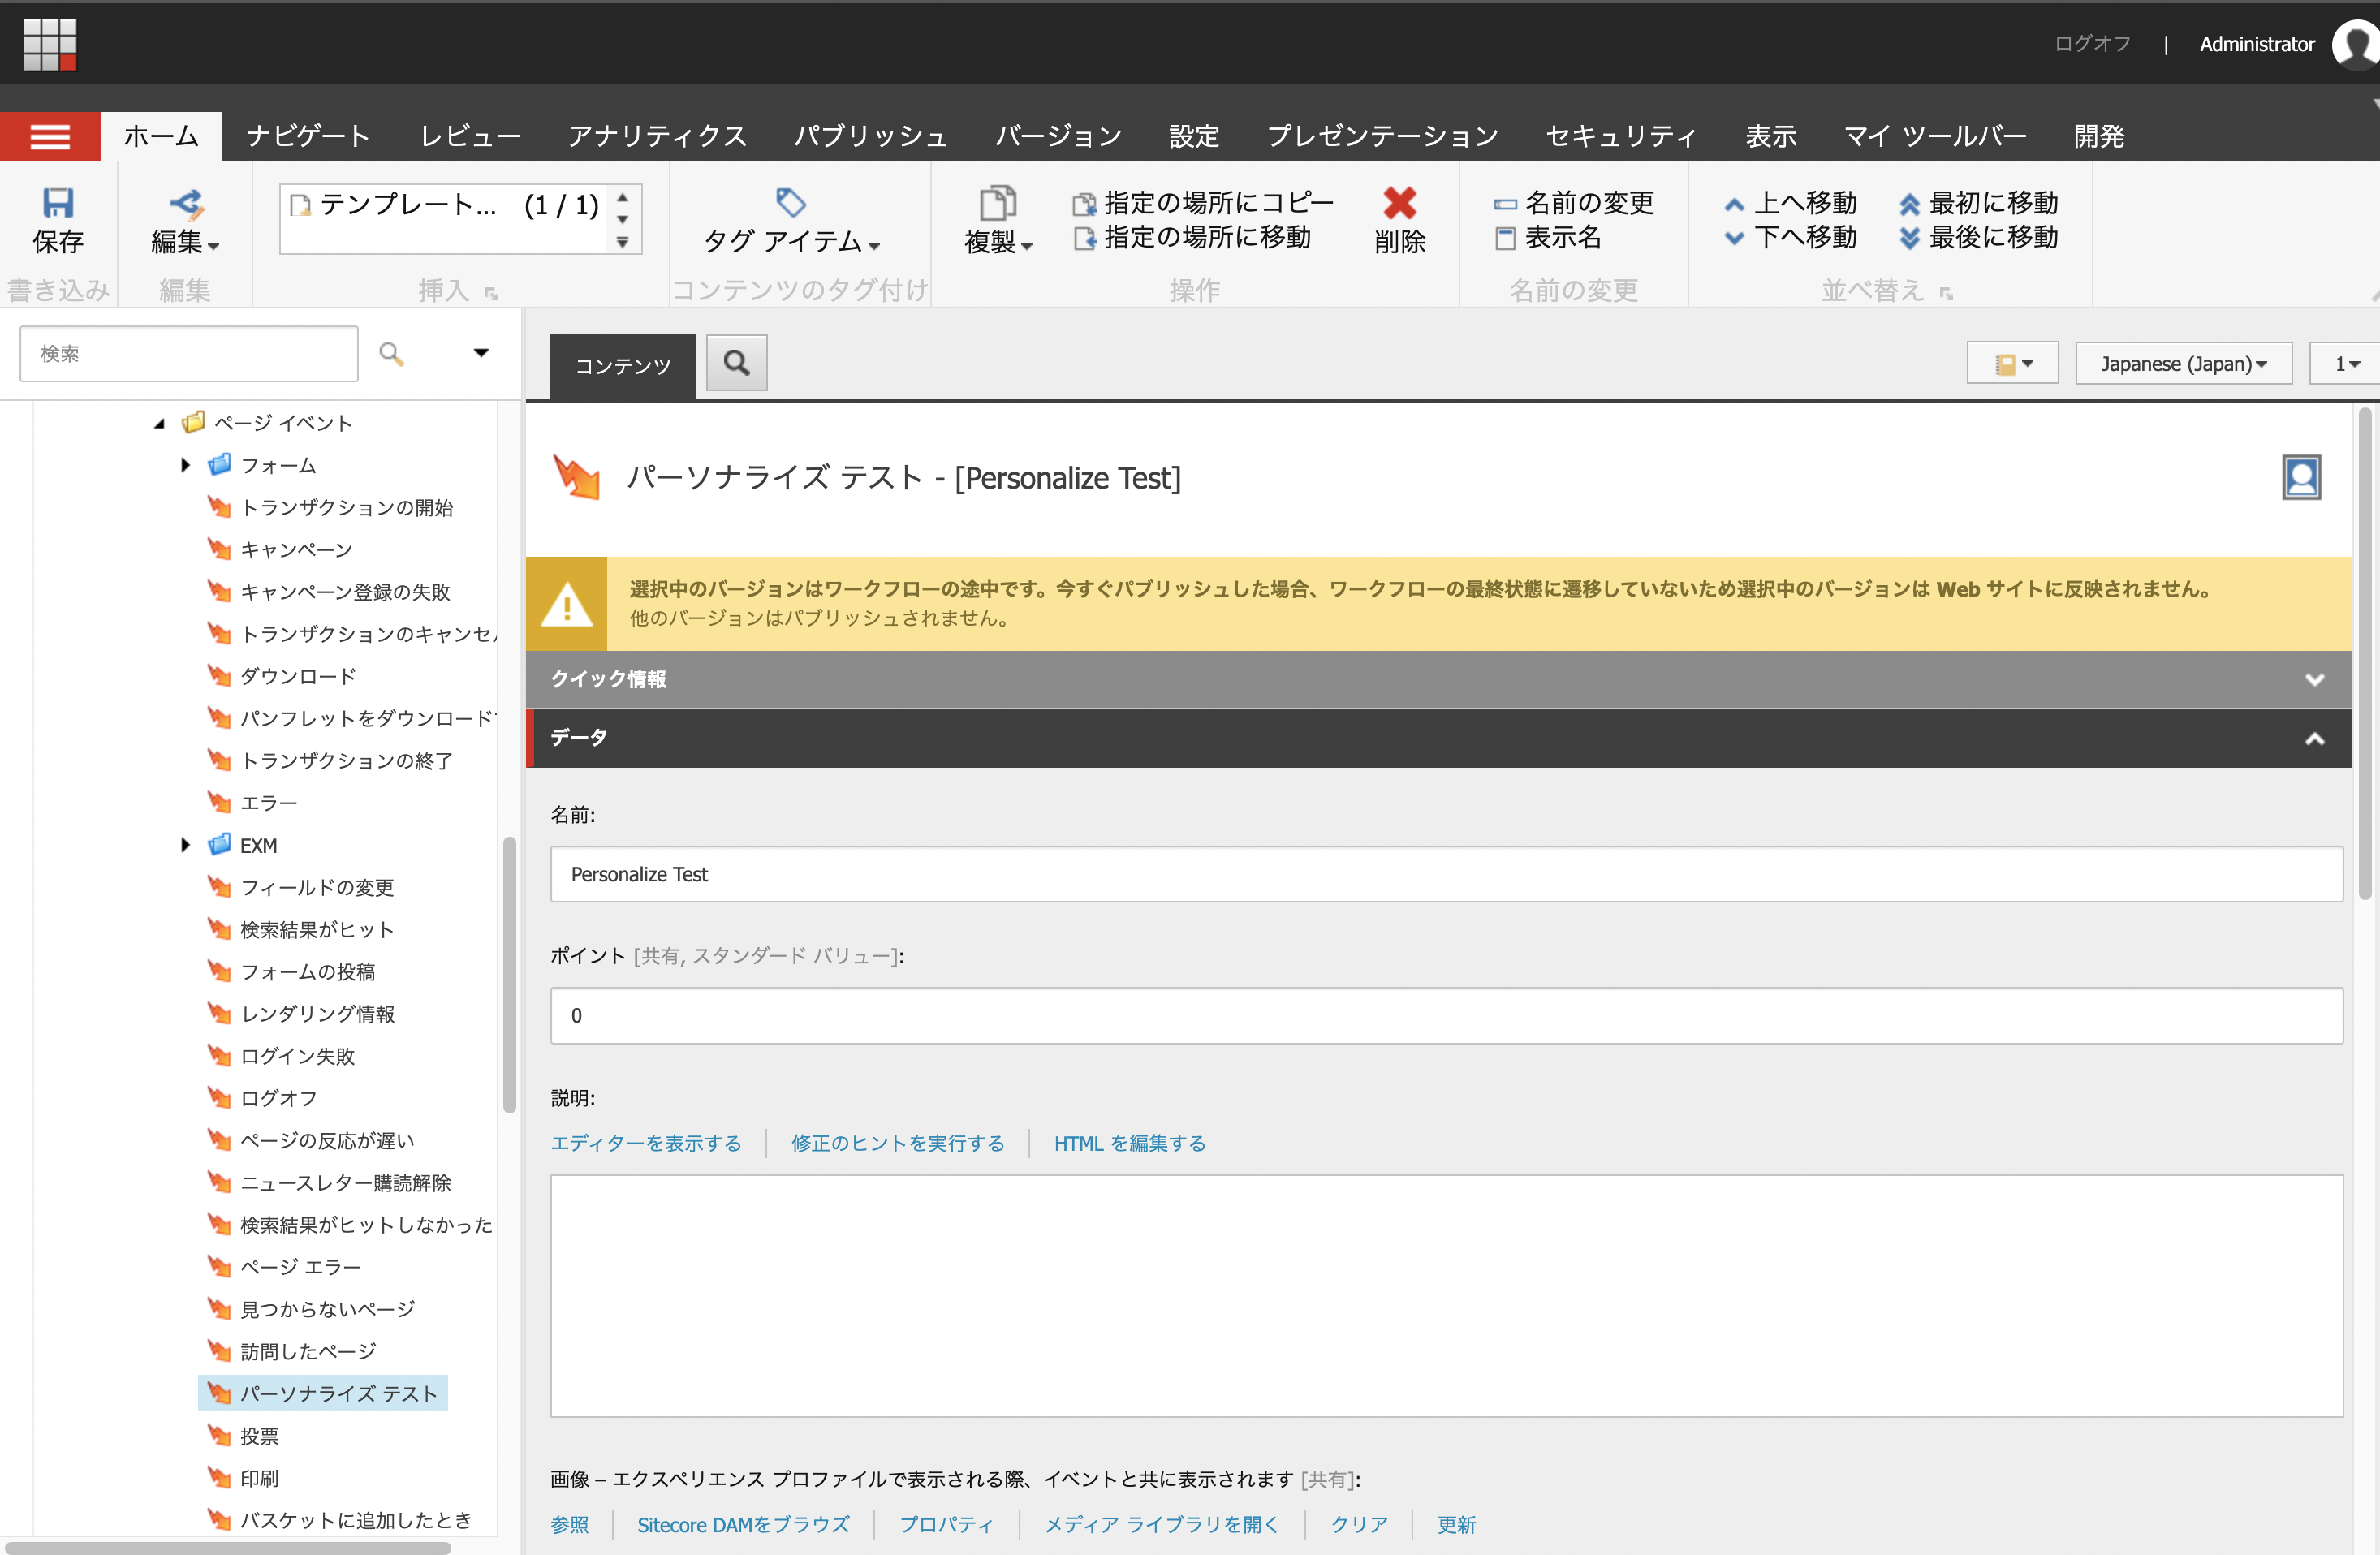
Task: Click Move Last (最後に移動)
Action: [1978, 238]
